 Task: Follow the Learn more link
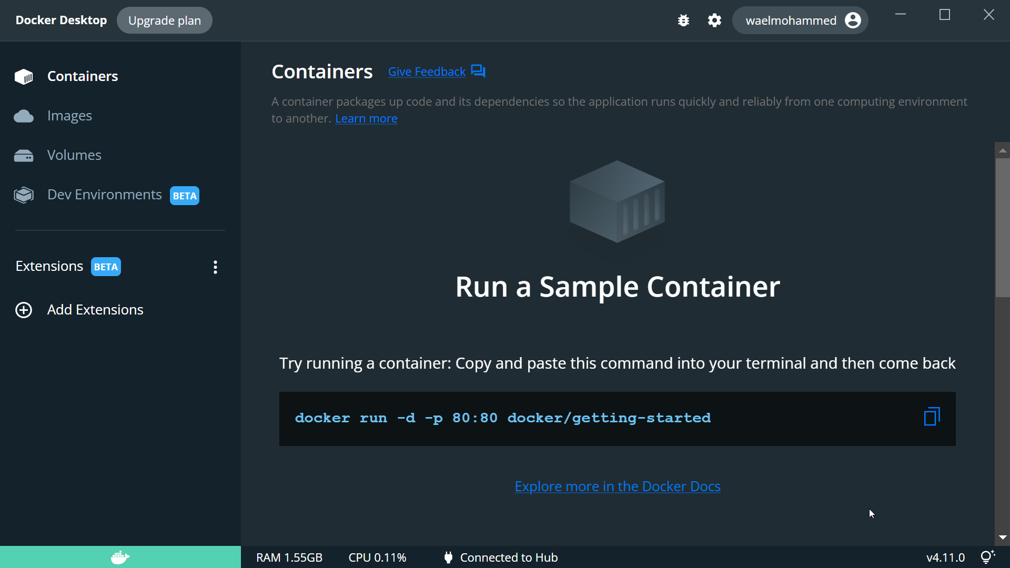coord(366,118)
